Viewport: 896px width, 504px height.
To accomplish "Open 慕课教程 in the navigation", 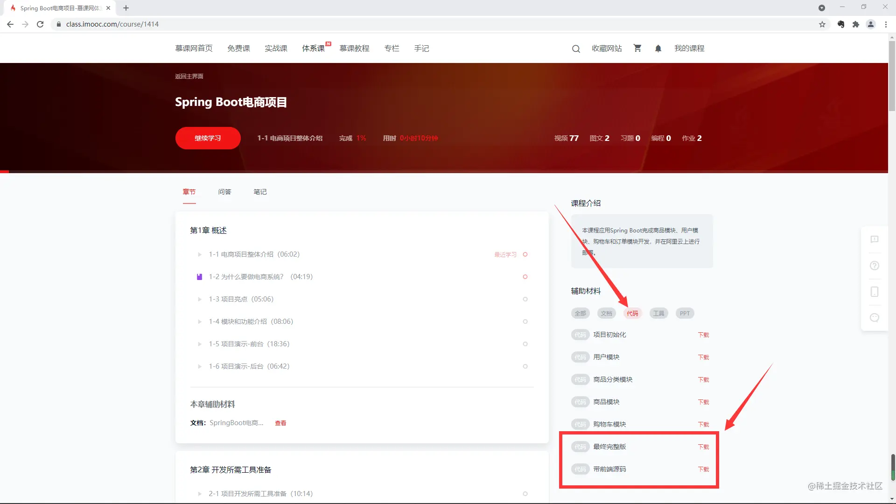I will pos(354,49).
